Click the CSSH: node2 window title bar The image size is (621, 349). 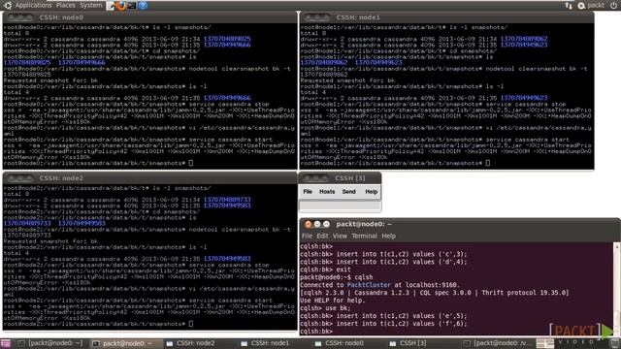coord(149,178)
